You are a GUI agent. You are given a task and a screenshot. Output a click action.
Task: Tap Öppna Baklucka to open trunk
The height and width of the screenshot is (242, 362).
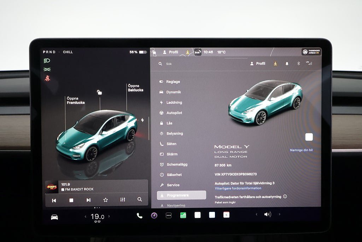(135, 88)
